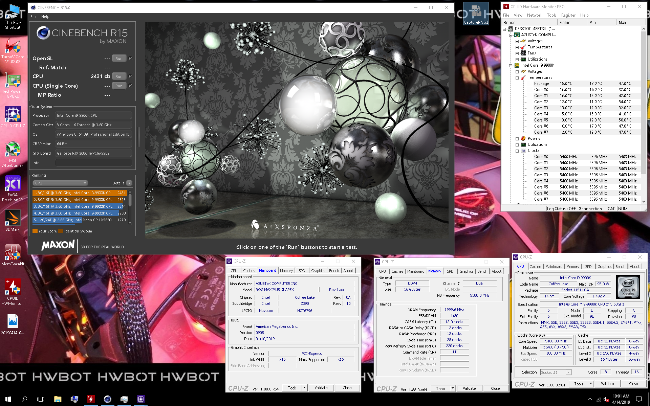This screenshot has width=650, height=406.
Task: Click Value column header in HWMonitor
Action: [572, 22]
